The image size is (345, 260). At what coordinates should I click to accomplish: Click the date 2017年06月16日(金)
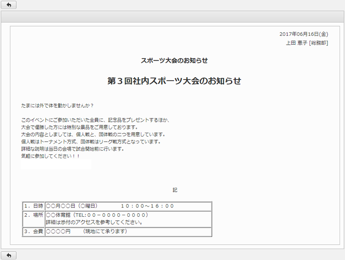[x=303, y=34]
